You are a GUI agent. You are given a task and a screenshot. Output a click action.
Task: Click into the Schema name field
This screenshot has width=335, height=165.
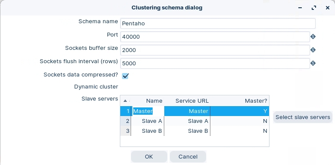click(218, 24)
